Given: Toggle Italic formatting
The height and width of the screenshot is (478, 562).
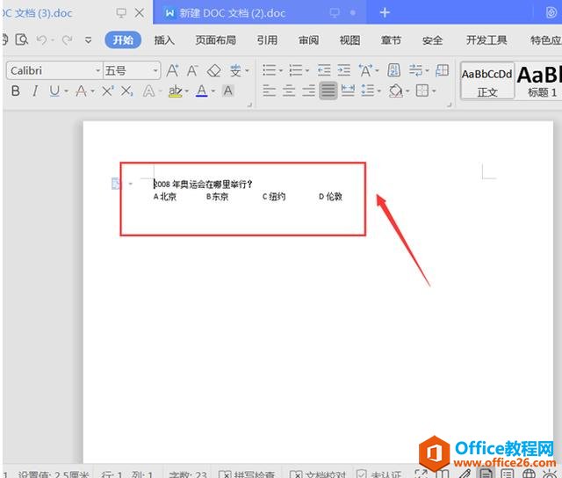Looking at the screenshot, I should tap(35, 91).
